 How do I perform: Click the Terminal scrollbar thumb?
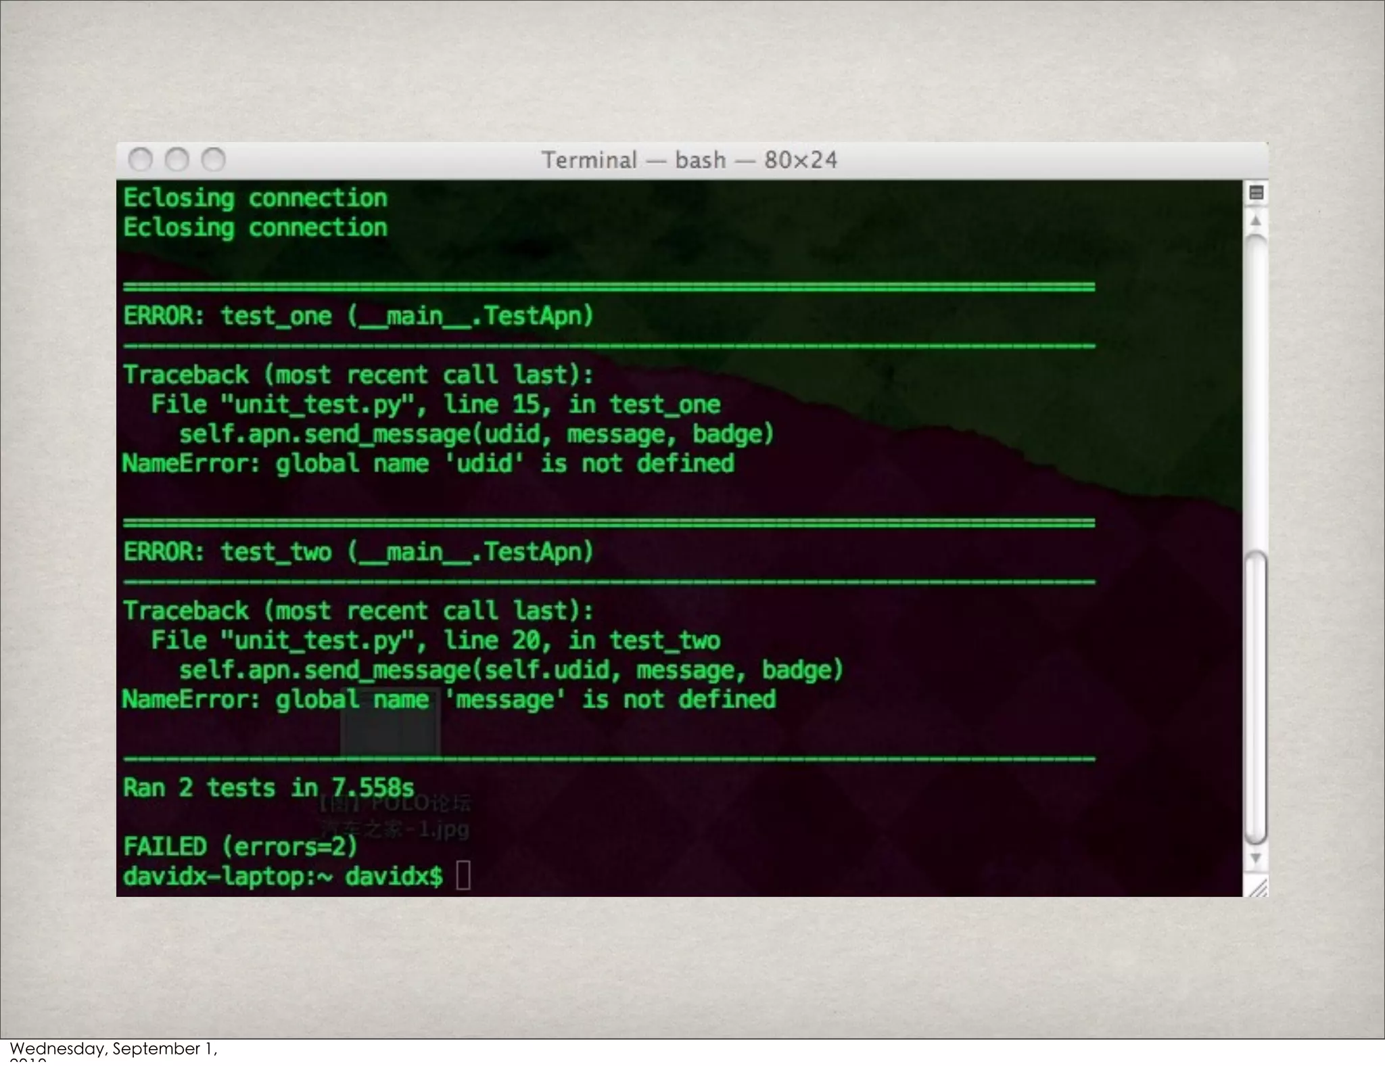[1256, 697]
